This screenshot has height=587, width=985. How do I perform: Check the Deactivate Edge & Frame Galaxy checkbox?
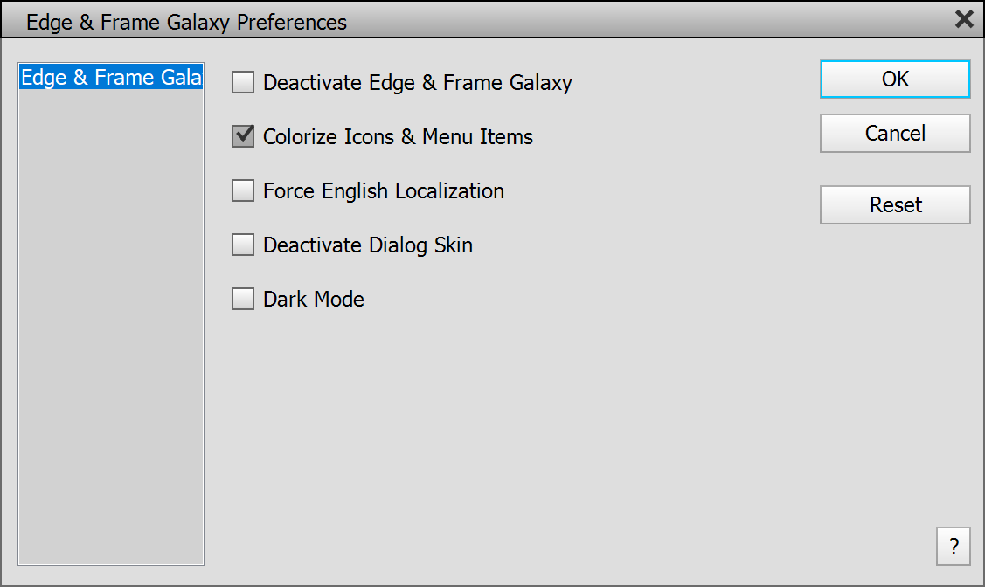click(243, 83)
